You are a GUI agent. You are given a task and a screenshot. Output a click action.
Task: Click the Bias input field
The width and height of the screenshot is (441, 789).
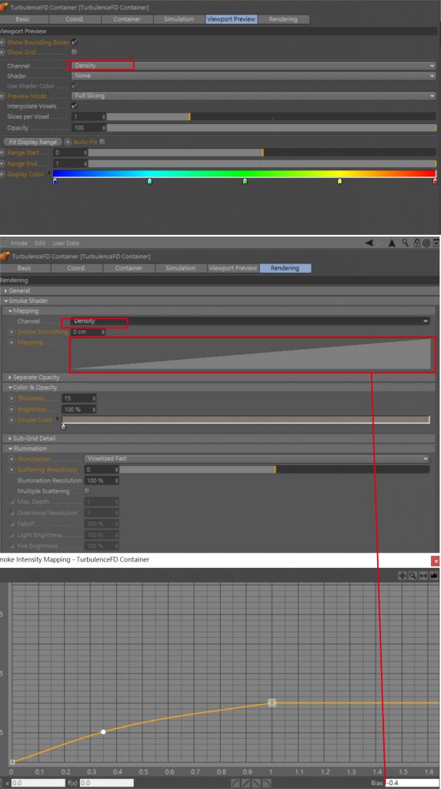tap(413, 784)
